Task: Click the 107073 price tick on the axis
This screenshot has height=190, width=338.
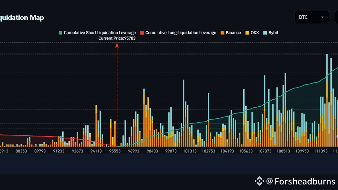Action: [265, 151]
